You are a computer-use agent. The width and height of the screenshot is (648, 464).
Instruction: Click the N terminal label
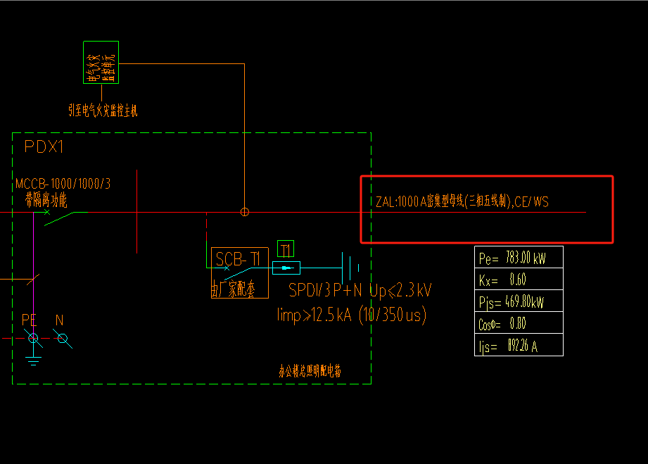[60, 320]
